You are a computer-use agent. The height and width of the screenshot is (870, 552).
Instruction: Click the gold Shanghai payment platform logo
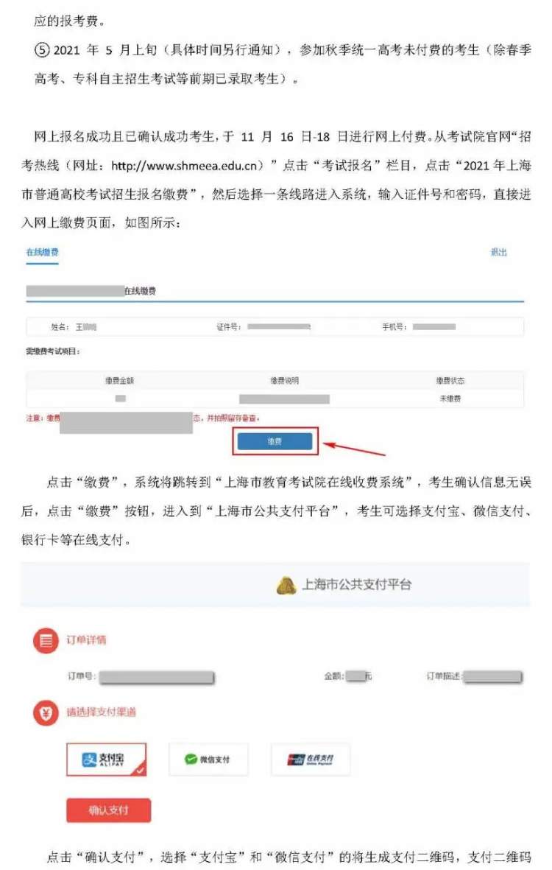pyautogui.click(x=286, y=586)
